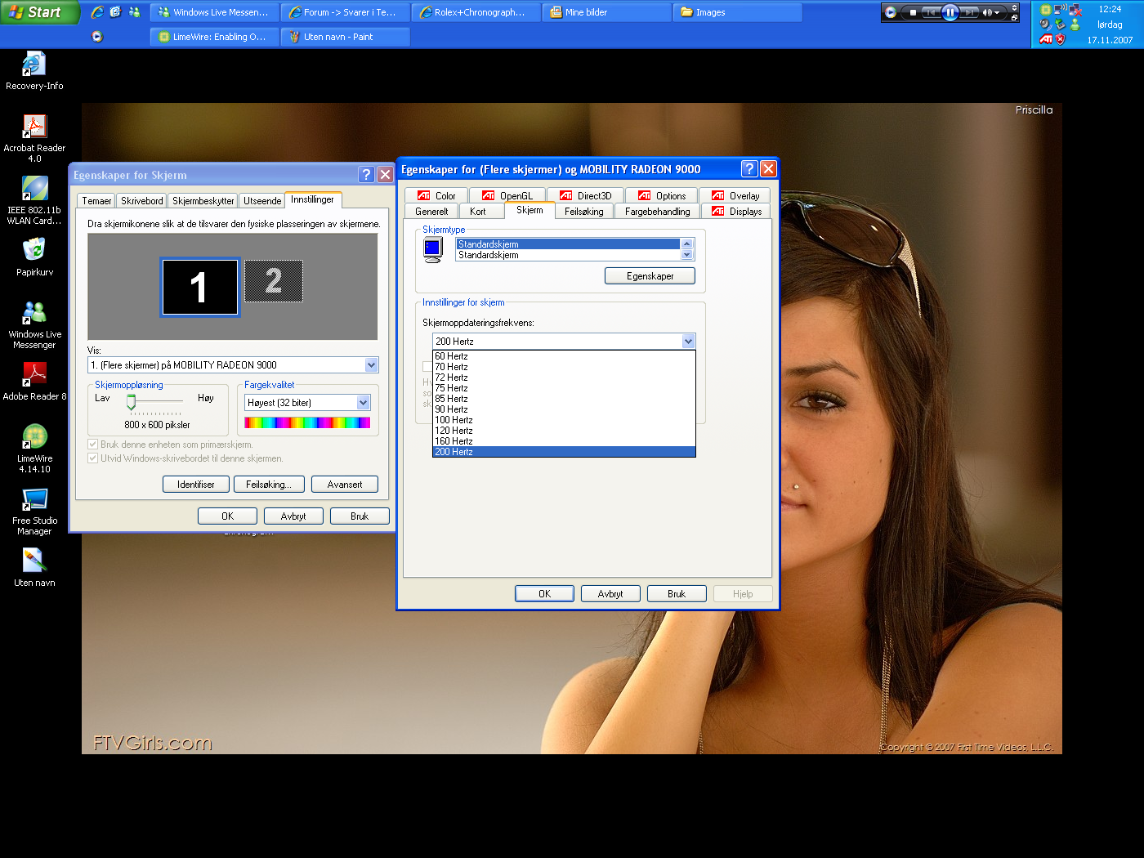Viewport: 1144px width, 858px height.
Task: Open the Free Studio Manager desktop icon
Action: (34, 499)
